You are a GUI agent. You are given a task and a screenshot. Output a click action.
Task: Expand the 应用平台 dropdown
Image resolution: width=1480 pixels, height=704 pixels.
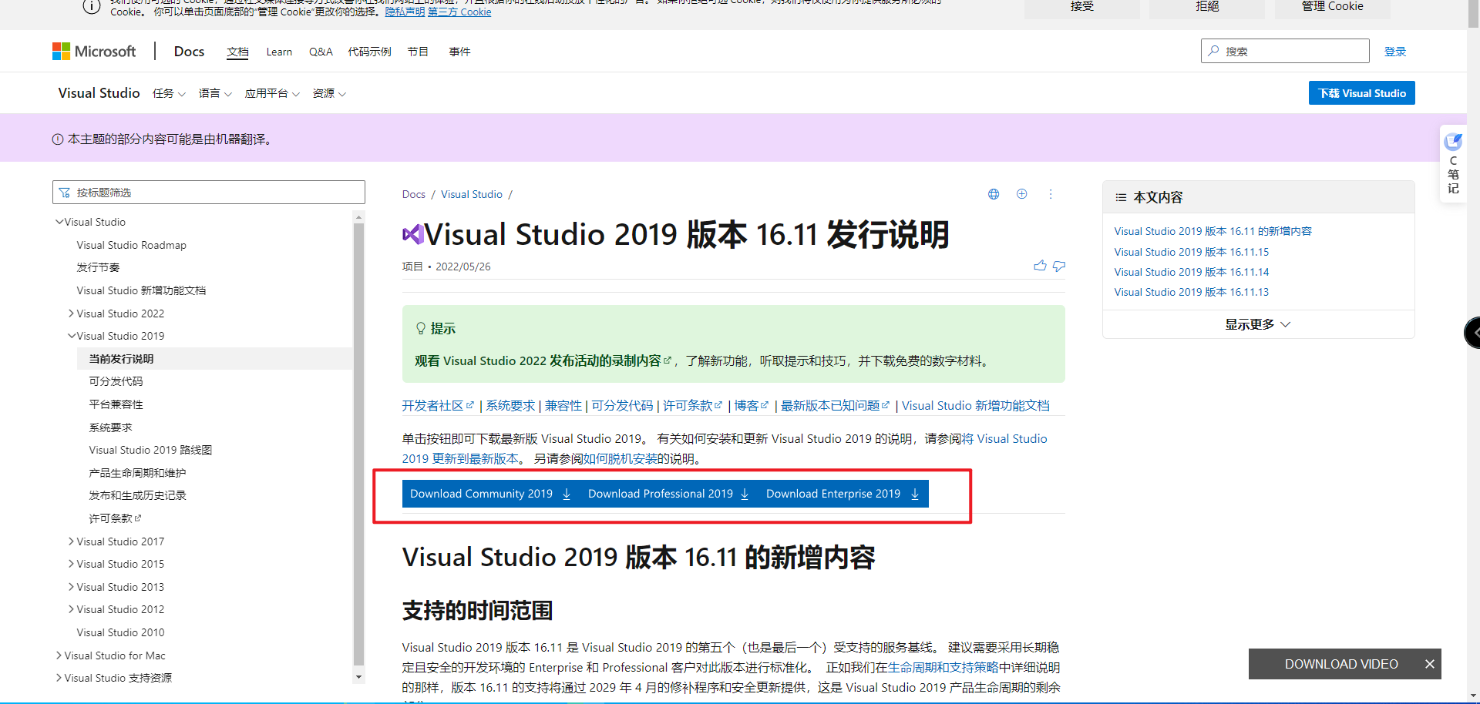tap(272, 93)
